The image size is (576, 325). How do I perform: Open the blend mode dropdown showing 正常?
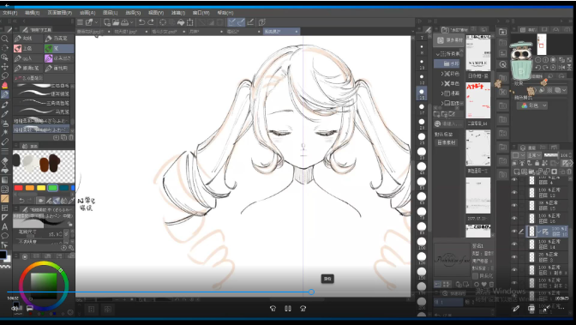tap(535, 155)
